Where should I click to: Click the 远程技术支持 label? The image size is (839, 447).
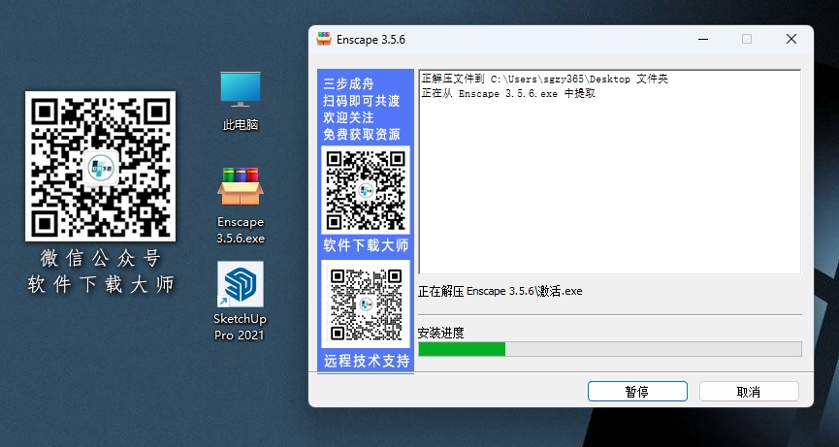pos(367,361)
